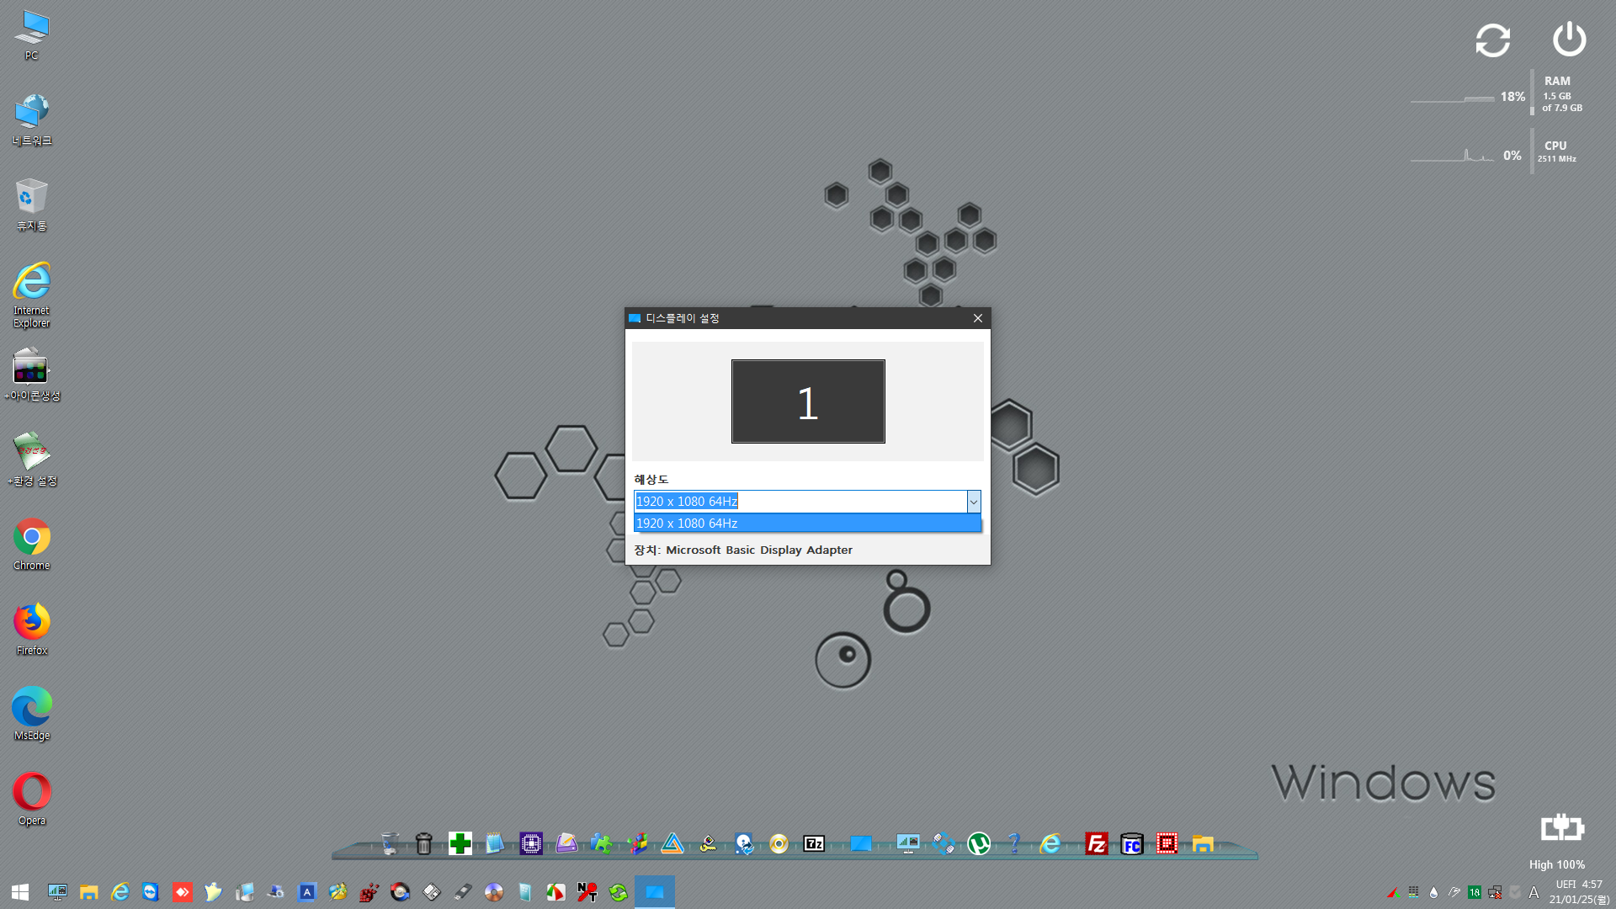Open the blue display settings dock icon
The image size is (1616, 909).
[x=860, y=843]
